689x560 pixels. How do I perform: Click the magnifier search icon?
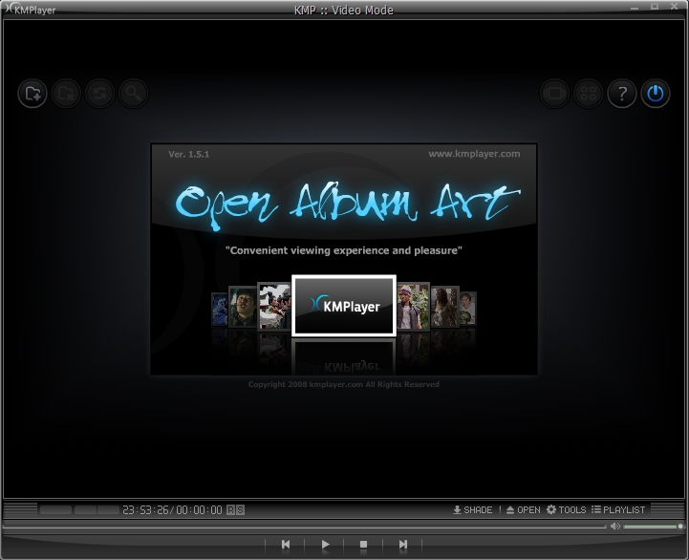click(x=133, y=94)
